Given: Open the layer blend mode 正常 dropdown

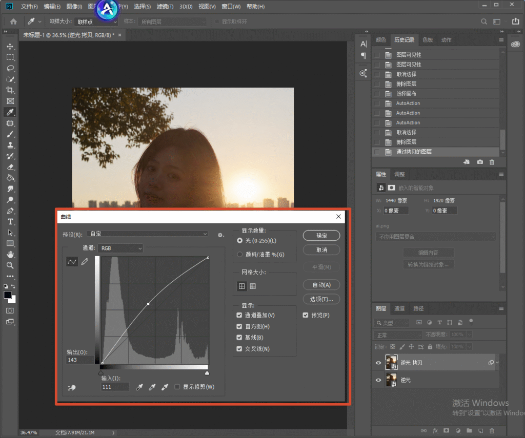Looking at the screenshot, I should pyautogui.click(x=398, y=335).
